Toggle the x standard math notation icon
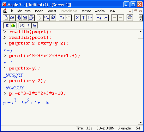Screen dimensions: 144x132 [x=7, y=26]
